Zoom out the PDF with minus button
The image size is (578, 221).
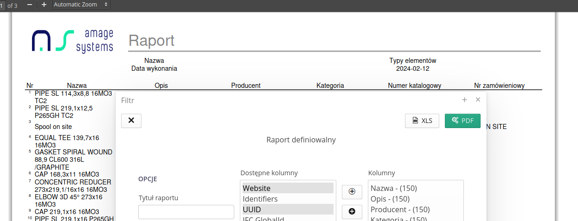[30, 5]
